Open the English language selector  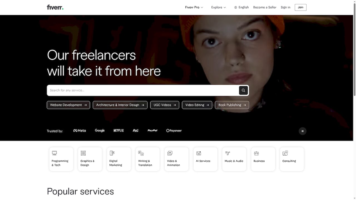[241, 7]
